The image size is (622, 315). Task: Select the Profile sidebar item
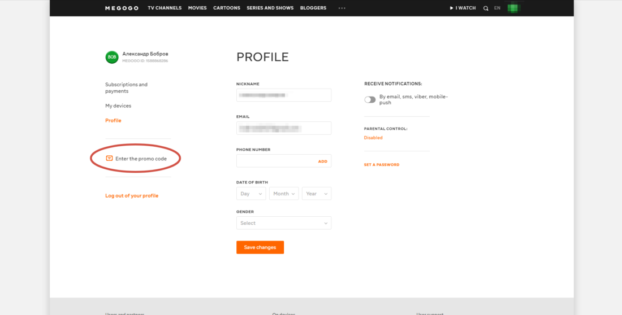113,120
